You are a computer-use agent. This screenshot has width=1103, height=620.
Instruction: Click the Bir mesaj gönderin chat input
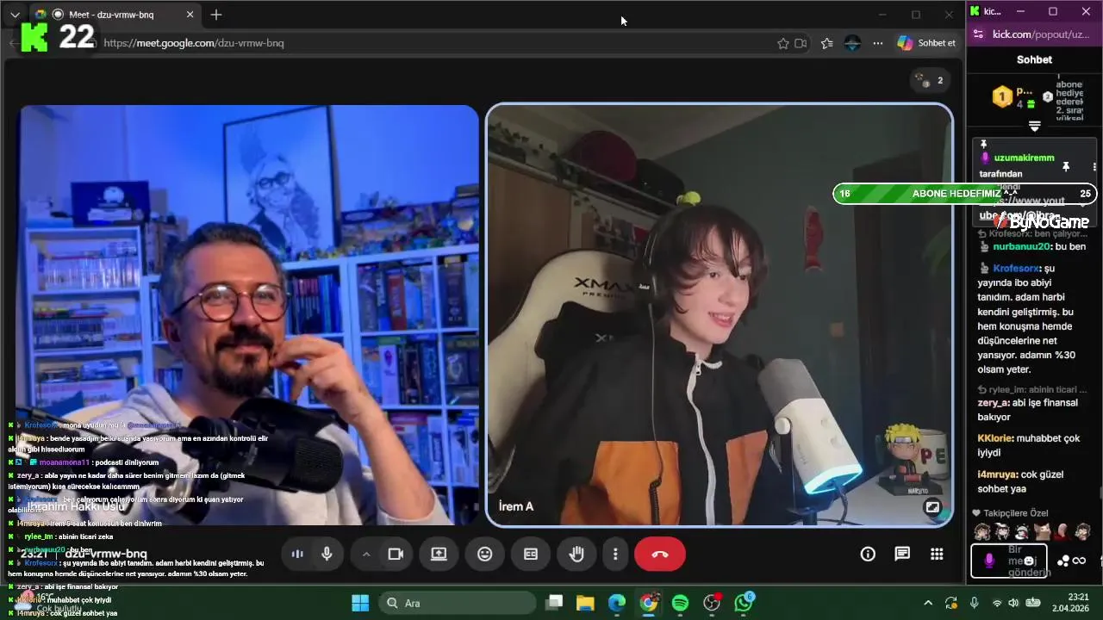coord(1009,561)
